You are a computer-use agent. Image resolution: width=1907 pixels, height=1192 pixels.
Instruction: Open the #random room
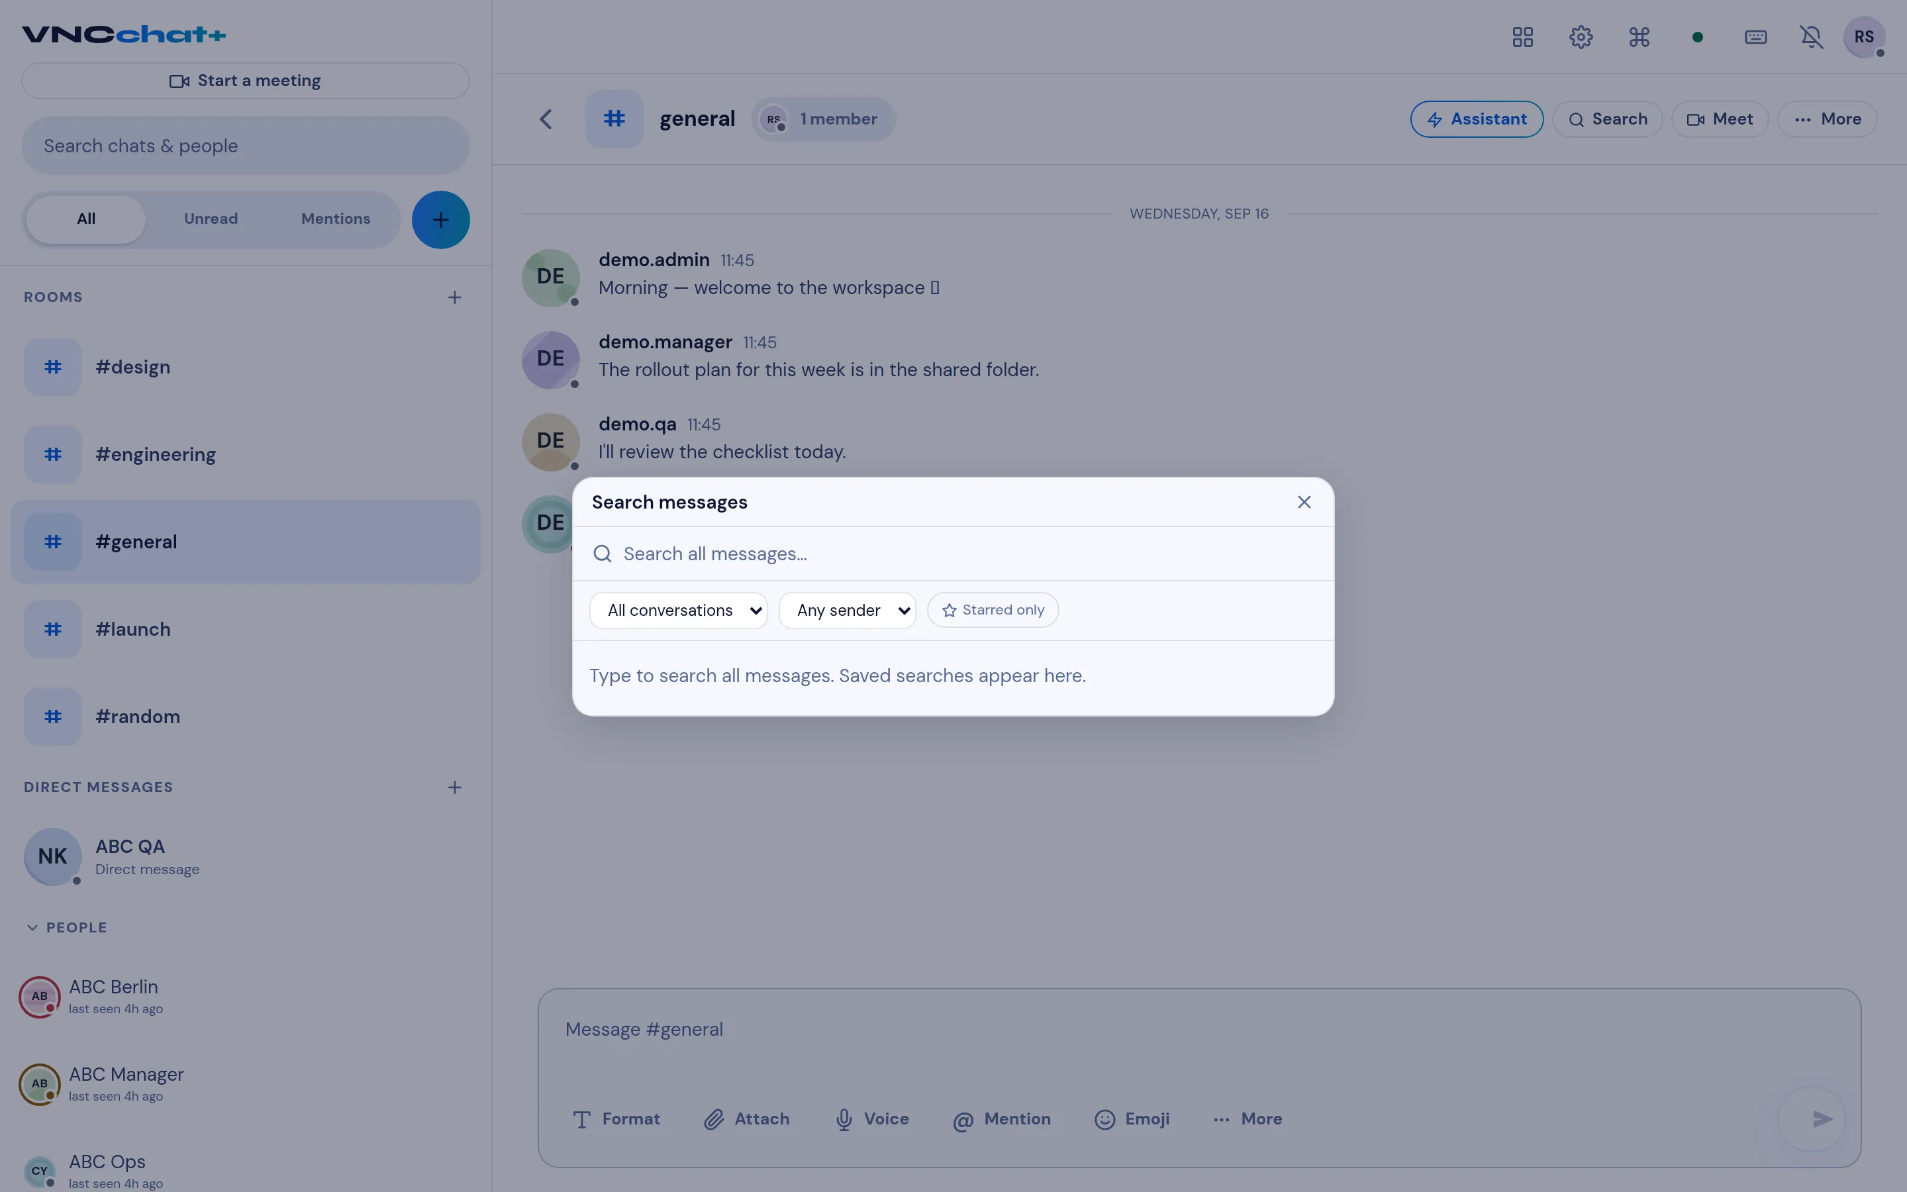click(246, 717)
